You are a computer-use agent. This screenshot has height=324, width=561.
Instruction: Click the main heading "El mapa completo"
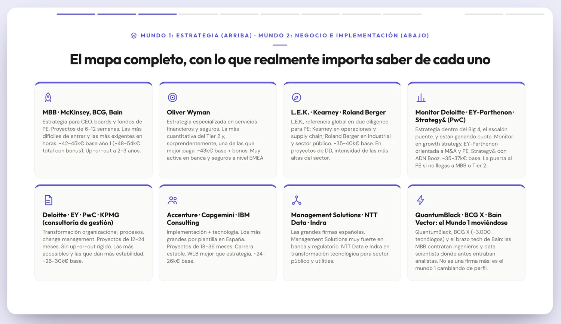click(280, 59)
